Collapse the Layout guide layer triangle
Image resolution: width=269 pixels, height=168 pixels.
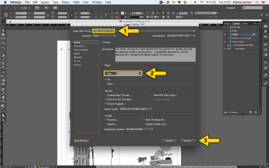pyautogui.click(x=232, y=42)
